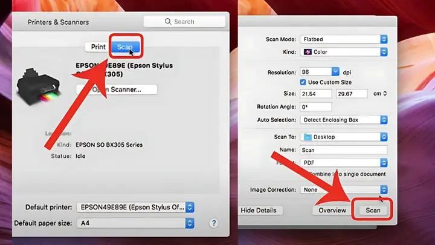The height and width of the screenshot is (245, 435).
Task: Click the Desktop folder icon in Scan To
Action: point(308,137)
